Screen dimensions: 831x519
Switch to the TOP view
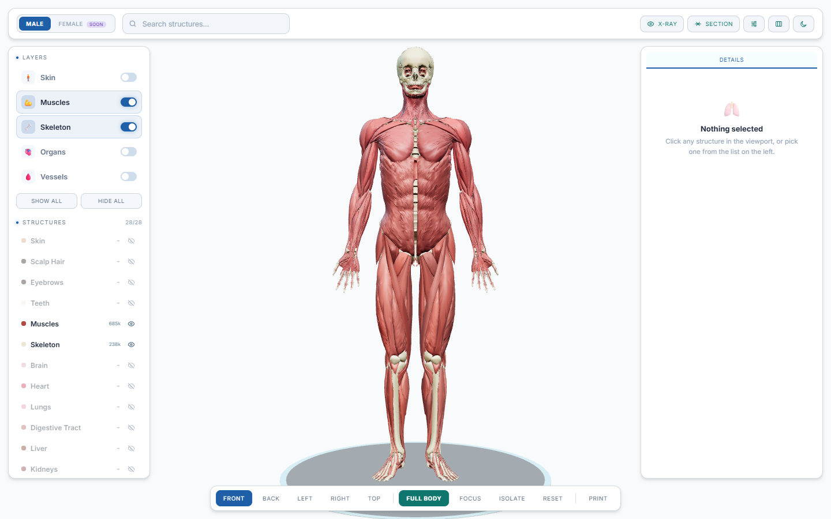point(374,498)
